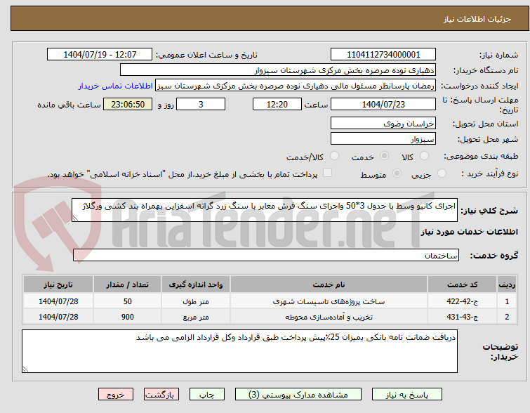Click quantity 900 cell
The height and width of the screenshot is (413, 530).
tap(128, 317)
